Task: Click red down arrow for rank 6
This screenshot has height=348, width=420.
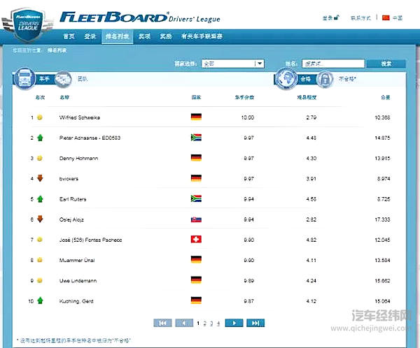Action: point(40,219)
